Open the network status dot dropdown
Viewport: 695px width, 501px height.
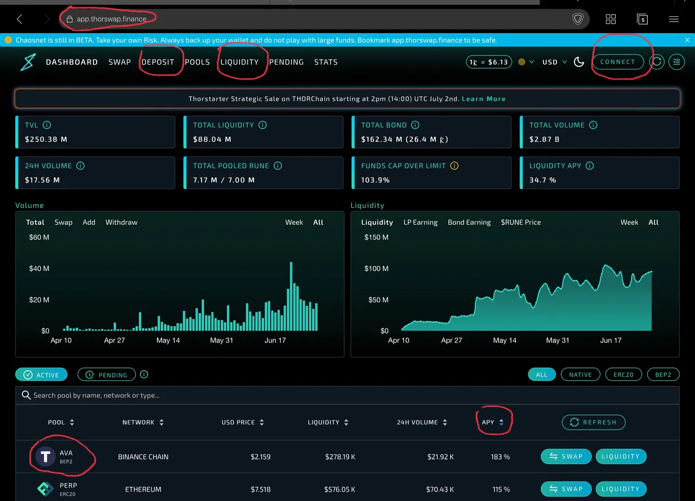[x=526, y=62]
